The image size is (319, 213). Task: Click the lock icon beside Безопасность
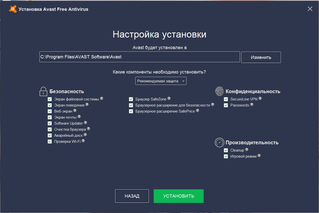click(x=43, y=91)
